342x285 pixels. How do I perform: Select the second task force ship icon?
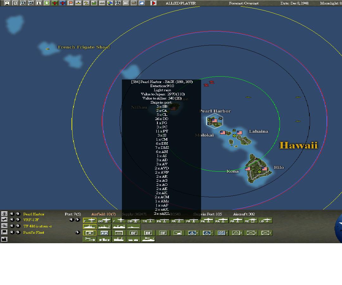click(104, 227)
